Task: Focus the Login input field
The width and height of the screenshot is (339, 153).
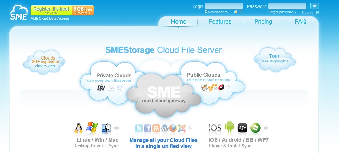Action: point(224,6)
